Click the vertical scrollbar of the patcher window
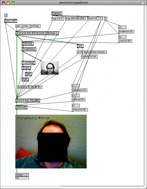The height and width of the screenshot is (189, 147). pos(145,95)
